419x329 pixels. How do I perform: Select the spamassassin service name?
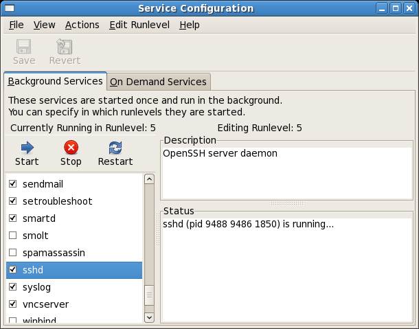point(54,253)
